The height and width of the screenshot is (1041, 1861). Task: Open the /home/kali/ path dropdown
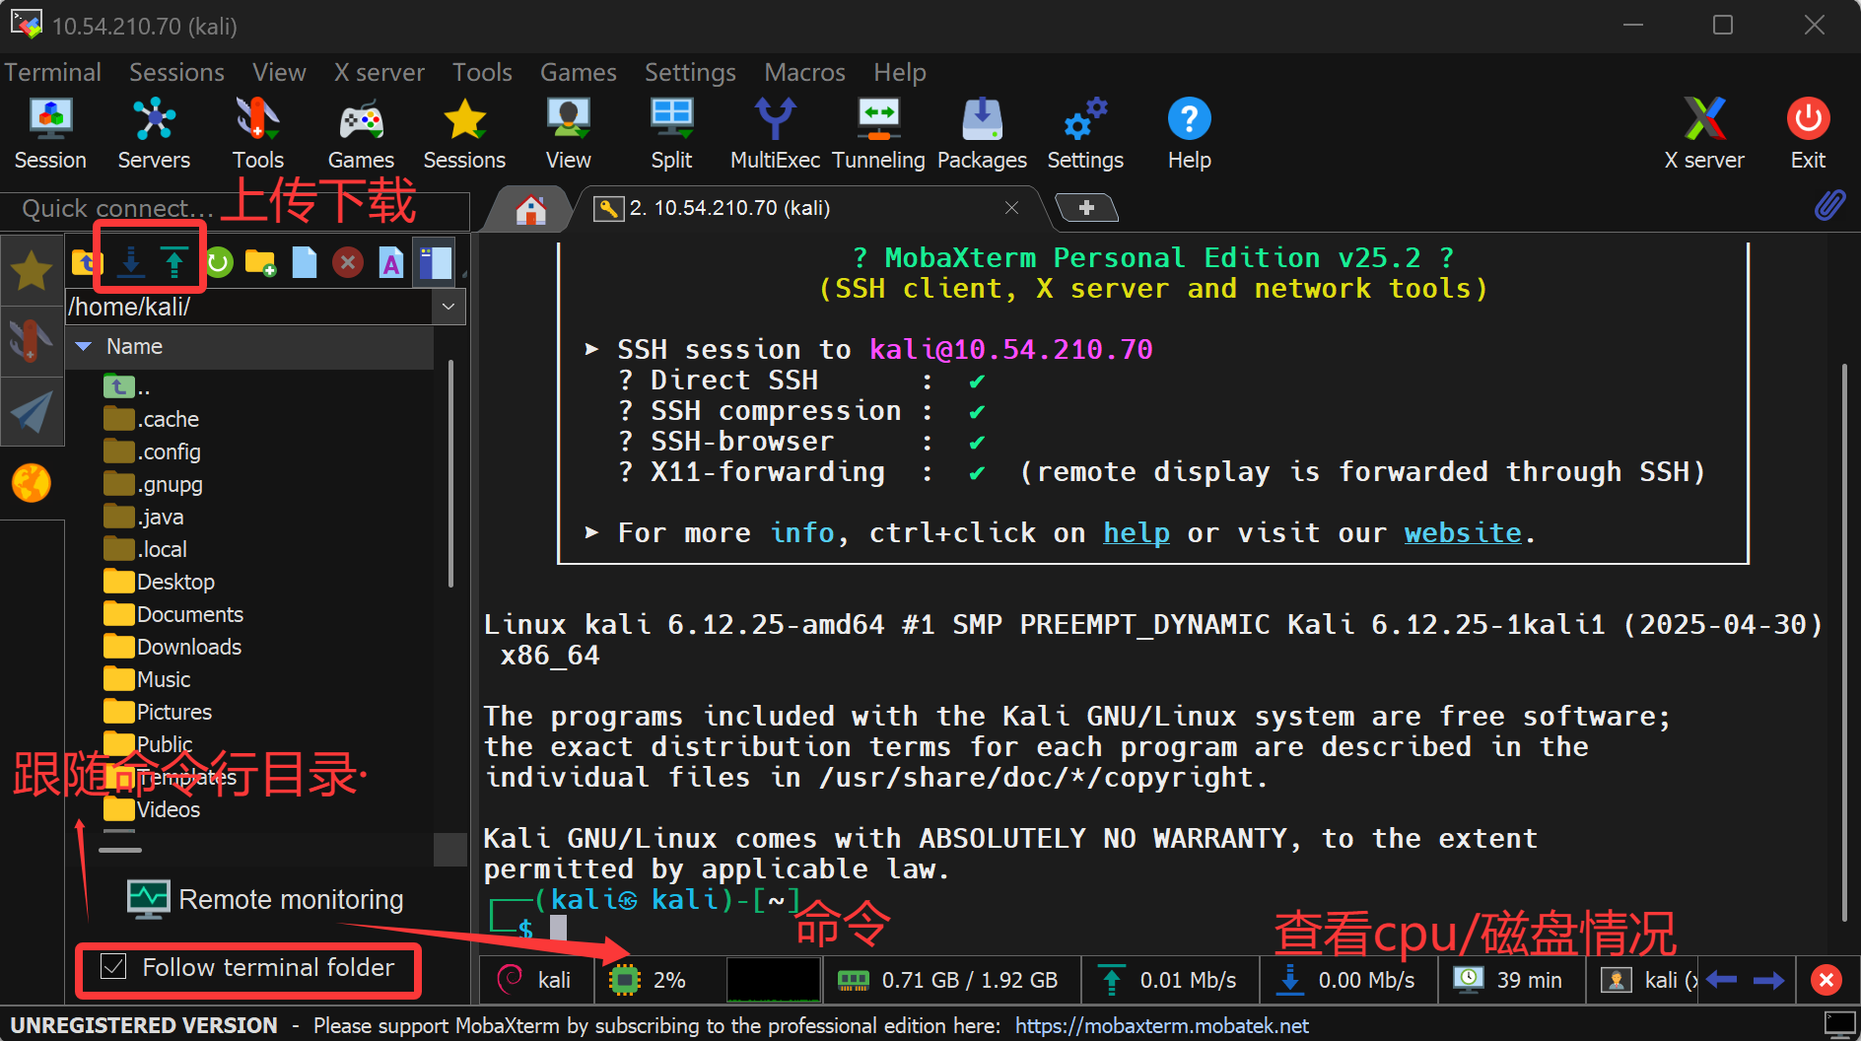click(x=449, y=307)
